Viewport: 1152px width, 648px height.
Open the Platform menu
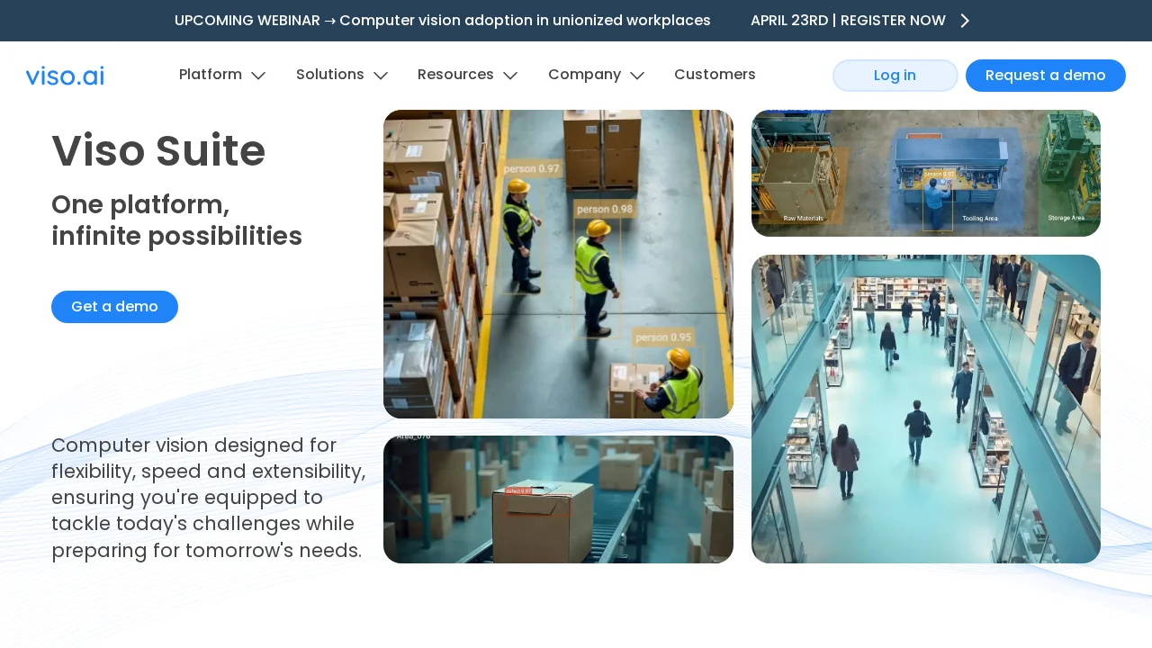click(x=211, y=75)
